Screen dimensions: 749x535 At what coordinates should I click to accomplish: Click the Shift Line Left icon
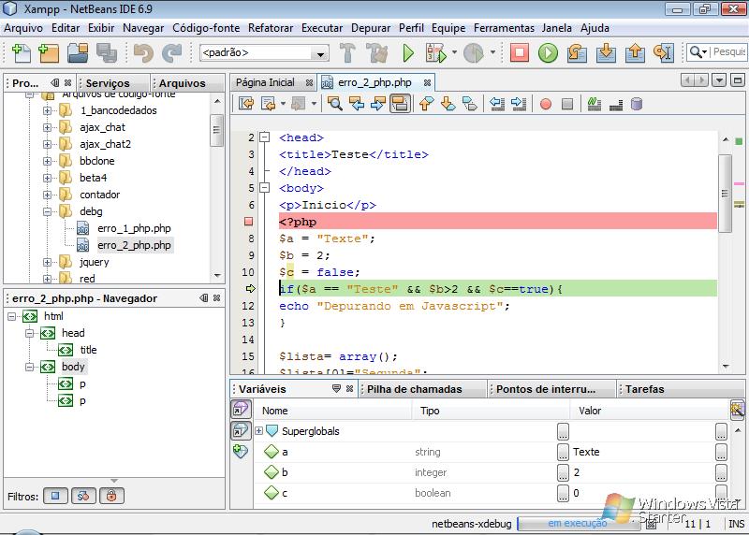[497, 104]
